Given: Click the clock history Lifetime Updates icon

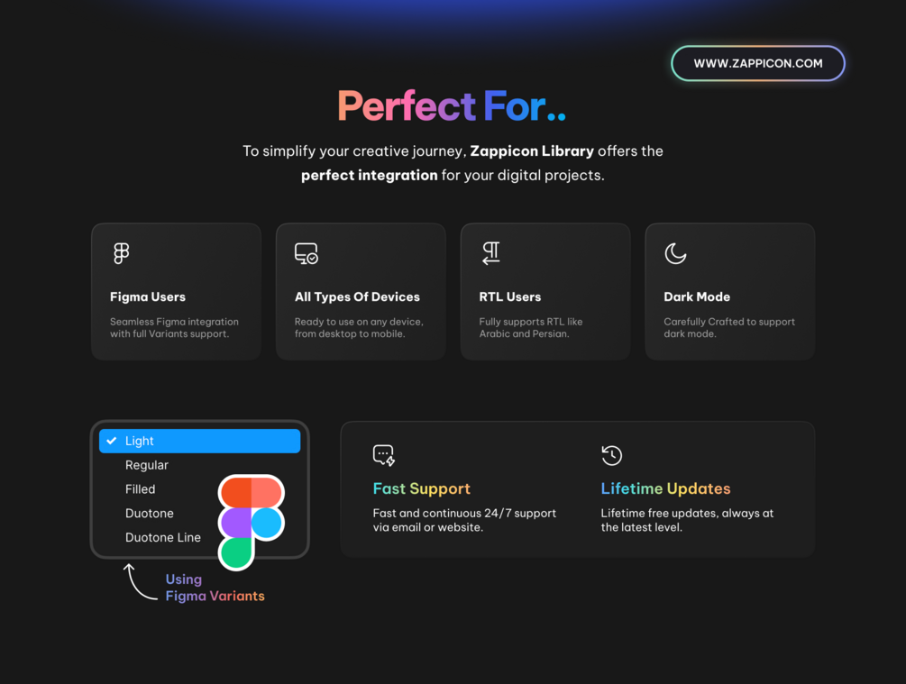Looking at the screenshot, I should tap(611, 455).
